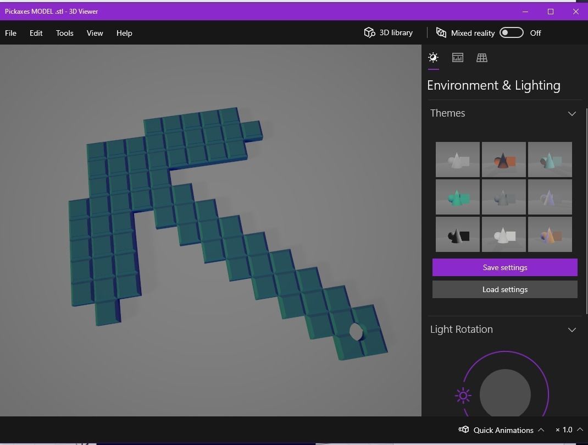Viewport: 588px width, 445px height.
Task: Select the pale teal cone theme thumbnail
Action: click(550, 160)
